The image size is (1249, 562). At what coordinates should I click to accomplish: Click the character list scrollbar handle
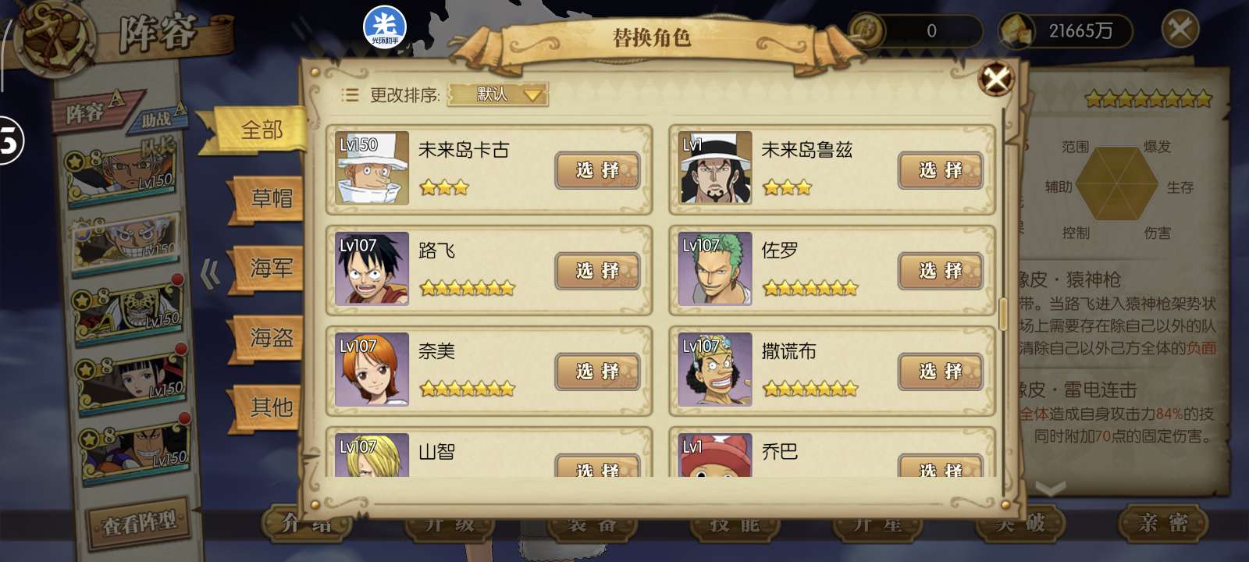click(x=1004, y=312)
